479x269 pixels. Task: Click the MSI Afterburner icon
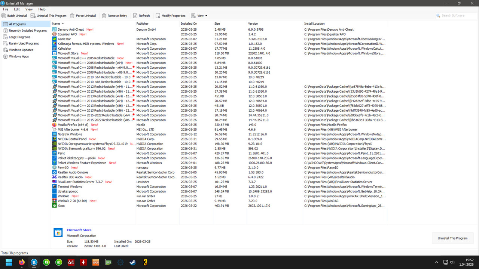(x=55, y=129)
